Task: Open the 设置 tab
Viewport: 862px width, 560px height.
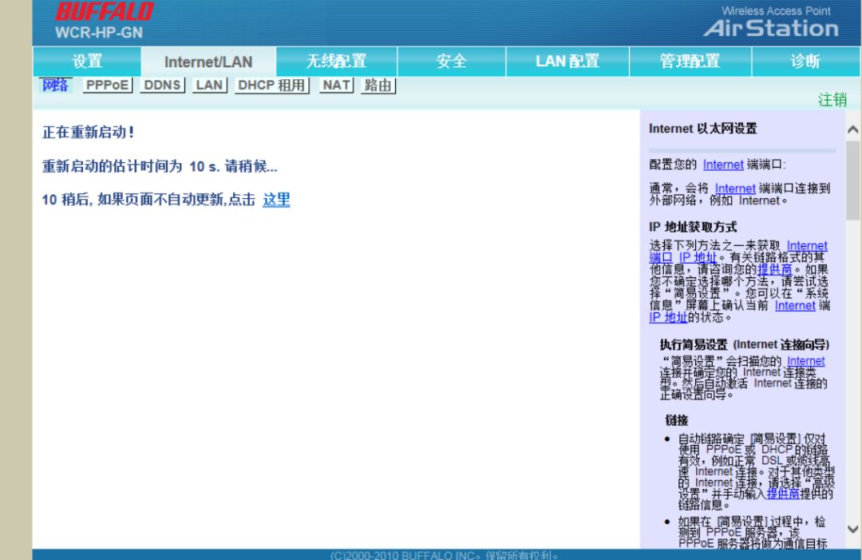Action: (x=88, y=61)
